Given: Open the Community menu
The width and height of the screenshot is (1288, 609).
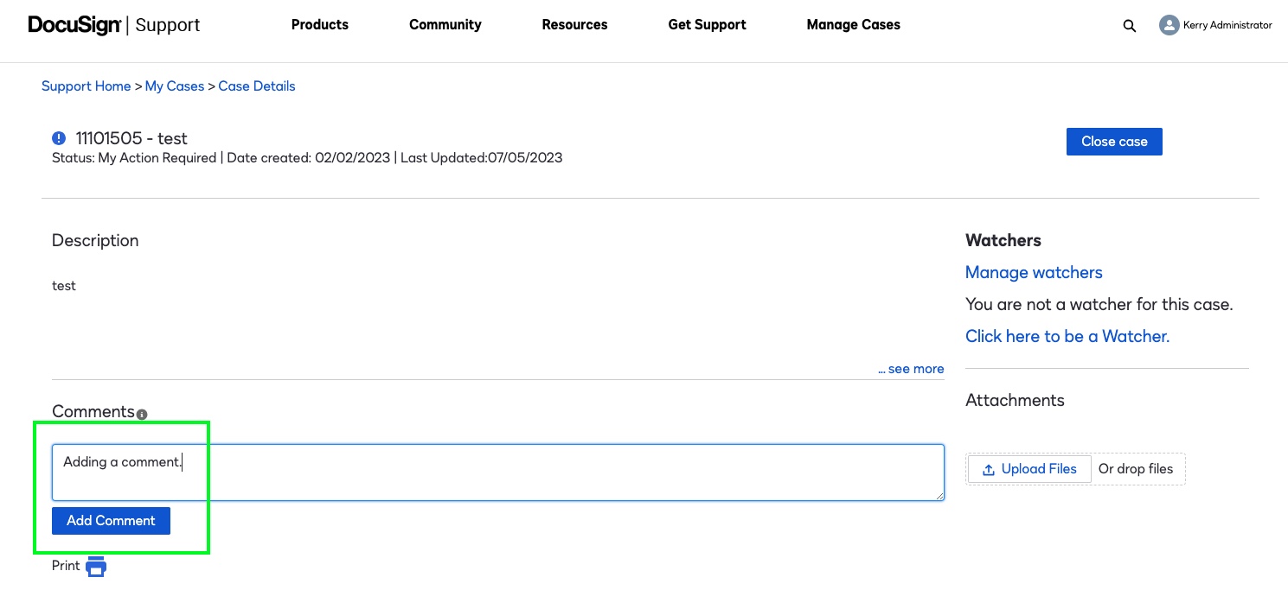Looking at the screenshot, I should click(x=445, y=25).
